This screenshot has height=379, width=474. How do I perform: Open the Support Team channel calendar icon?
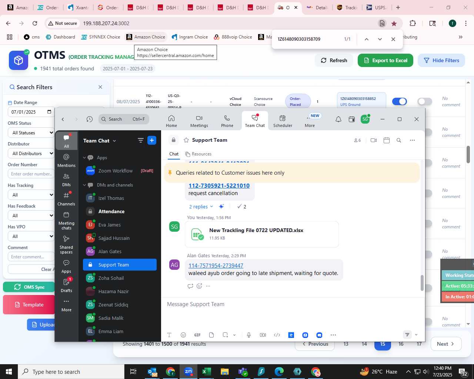pyautogui.click(x=387, y=140)
